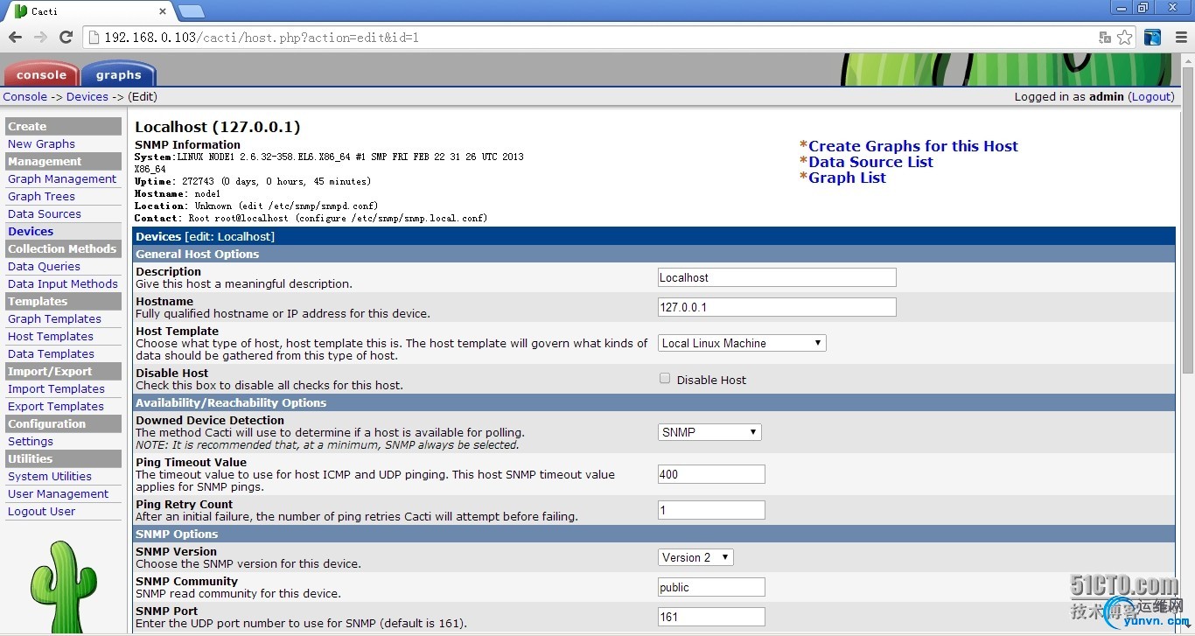This screenshot has width=1195, height=636.
Task: Open the Downed Device Detection SNMP dropdown
Action: [709, 432]
